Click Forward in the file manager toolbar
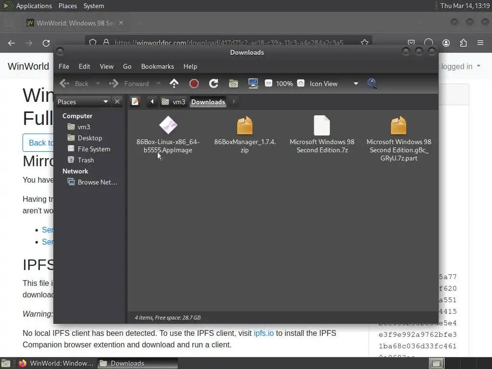492x369 pixels. [x=129, y=84]
